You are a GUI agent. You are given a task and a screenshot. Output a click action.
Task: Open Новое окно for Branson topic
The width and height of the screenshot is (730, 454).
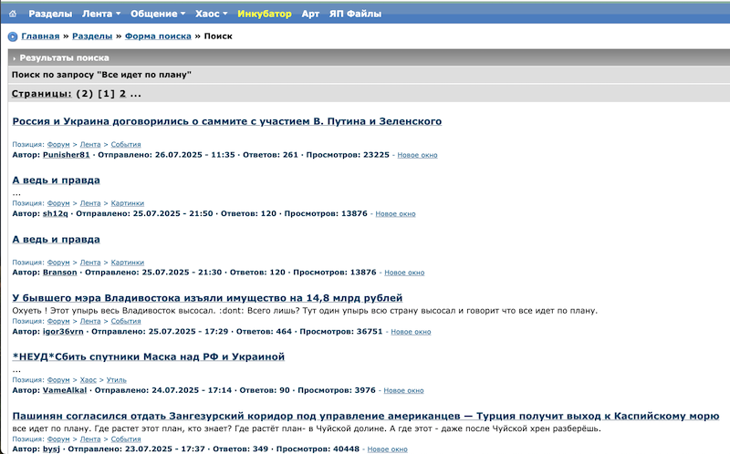(x=404, y=273)
